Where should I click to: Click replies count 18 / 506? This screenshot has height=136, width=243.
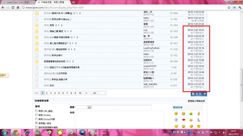click(x=174, y=61)
